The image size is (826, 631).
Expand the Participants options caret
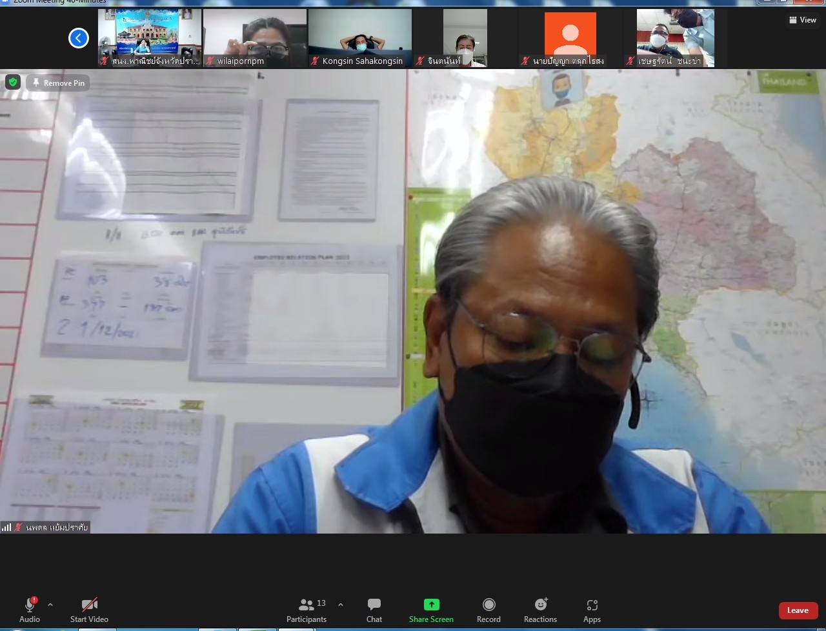341,605
